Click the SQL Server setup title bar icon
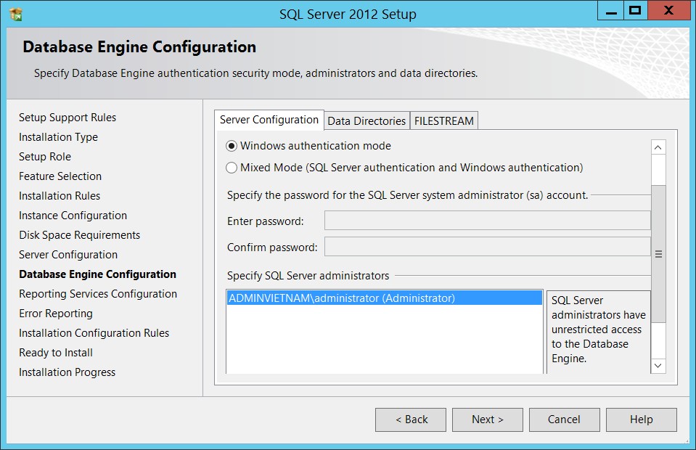 15,15
